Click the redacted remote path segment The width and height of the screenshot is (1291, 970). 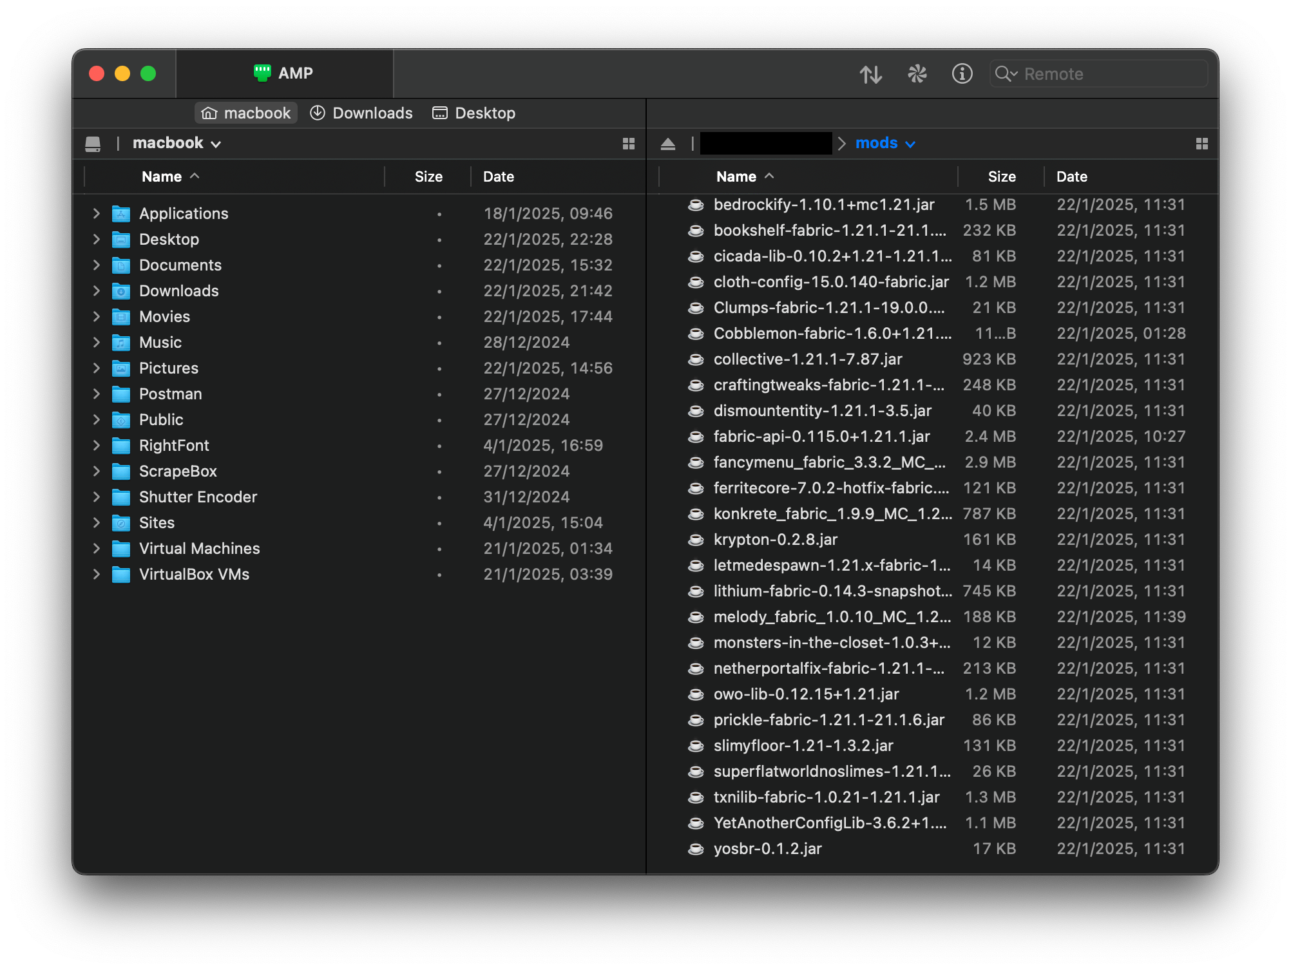(x=766, y=143)
